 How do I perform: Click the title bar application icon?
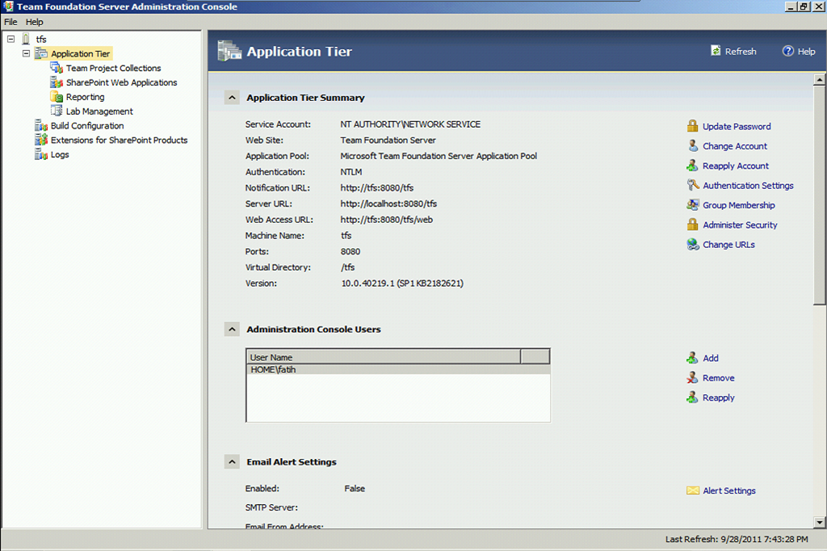tap(8, 6)
